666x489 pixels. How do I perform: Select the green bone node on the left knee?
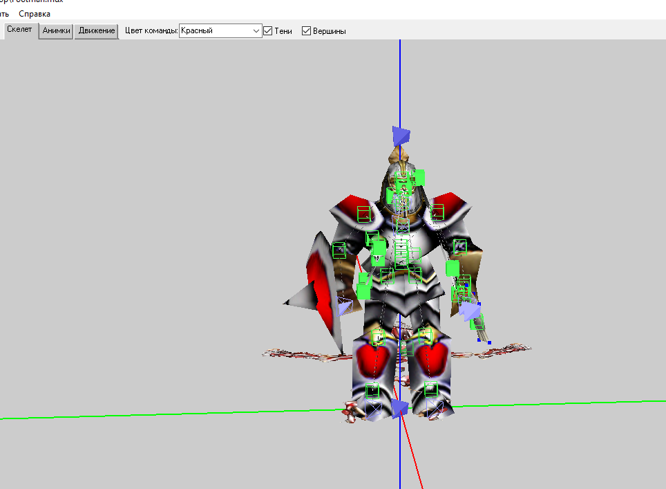[378, 337]
